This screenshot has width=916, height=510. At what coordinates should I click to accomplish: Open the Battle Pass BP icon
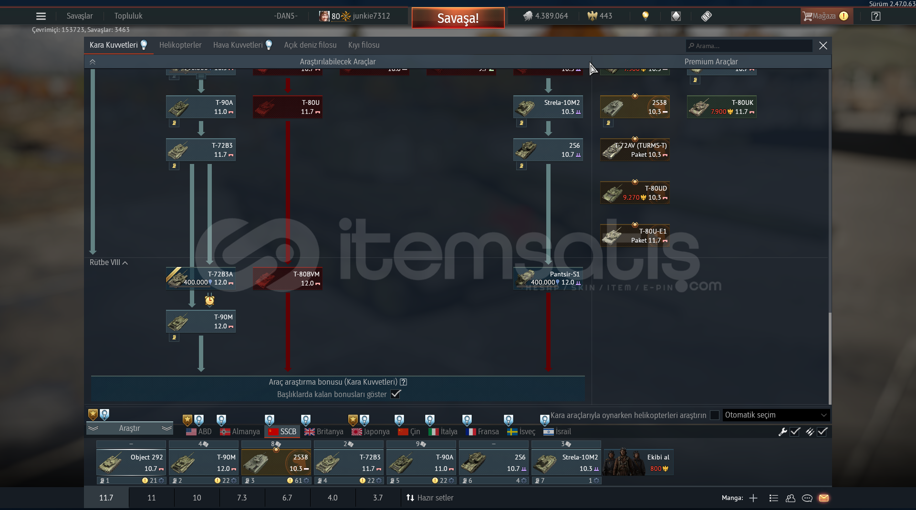pos(707,16)
